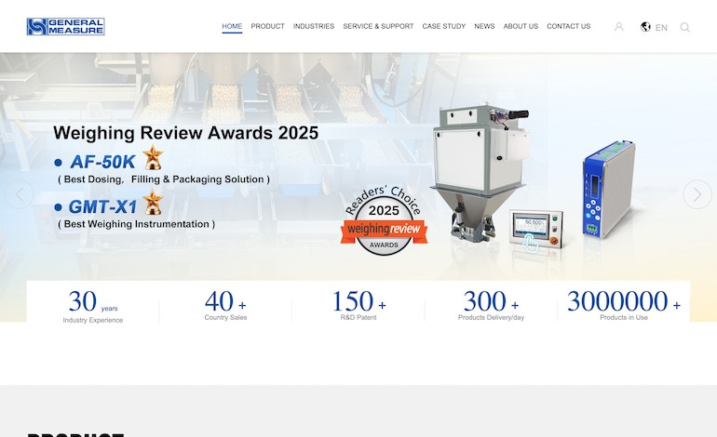Screen dimensions: 717x437
Task: Click the General Measure logo
Action: click(65, 26)
